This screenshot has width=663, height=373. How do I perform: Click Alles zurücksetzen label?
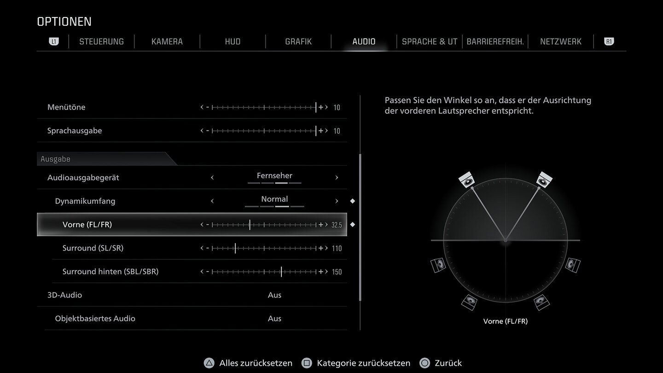point(256,363)
